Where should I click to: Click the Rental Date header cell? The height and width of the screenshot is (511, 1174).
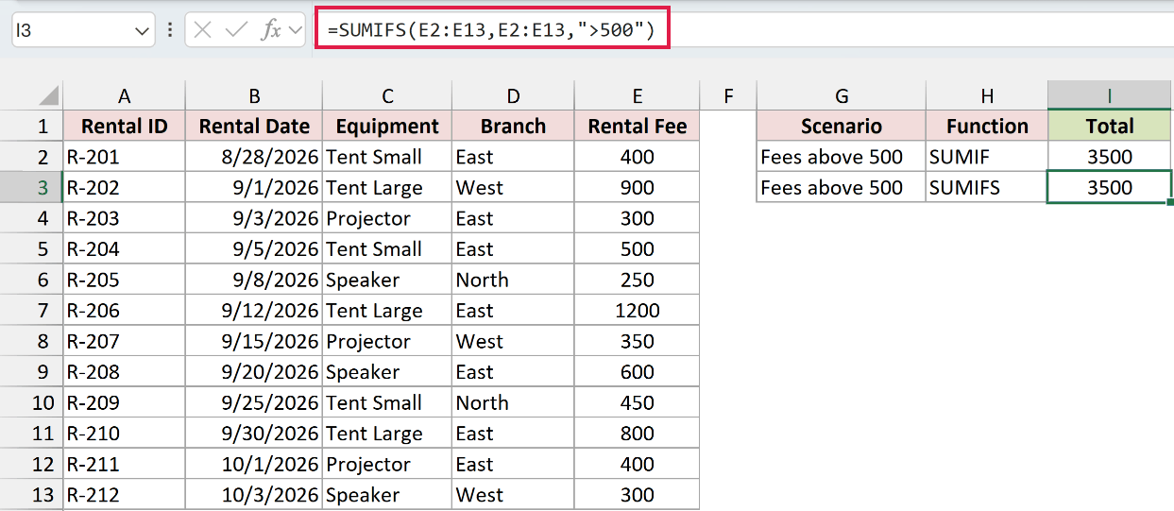pyautogui.click(x=254, y=126)
